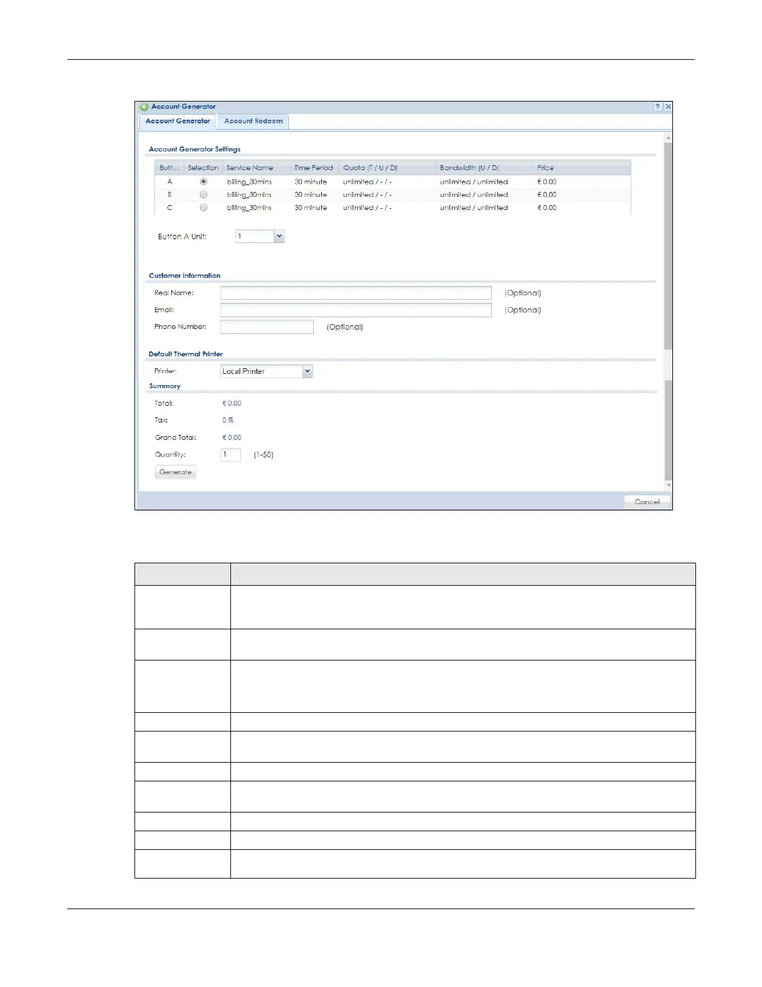The image size is (762, 987).
Task: Click billing_30mins in row A
Action: click(x=249, y=182)
